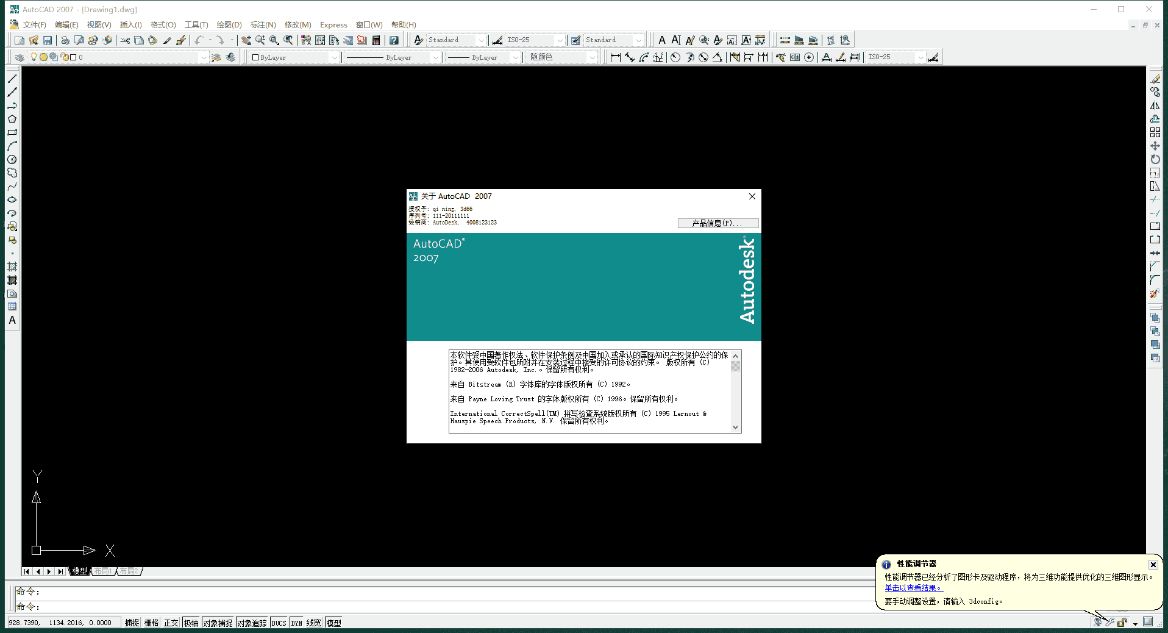The height and width of the screenshot is (633, 1168).
Task: Expand the linetype ByLayer dropdown
Action: point(435,57)
